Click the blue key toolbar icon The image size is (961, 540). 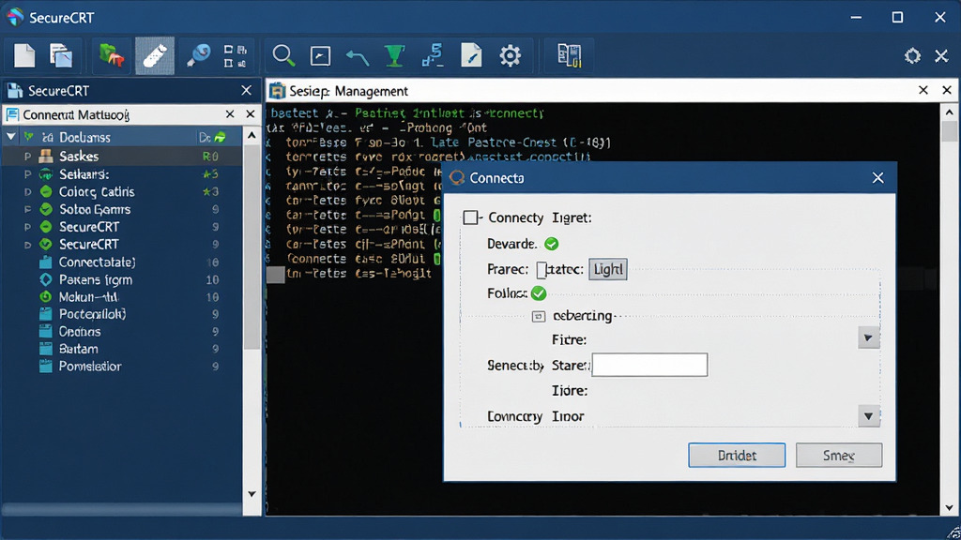198,55
